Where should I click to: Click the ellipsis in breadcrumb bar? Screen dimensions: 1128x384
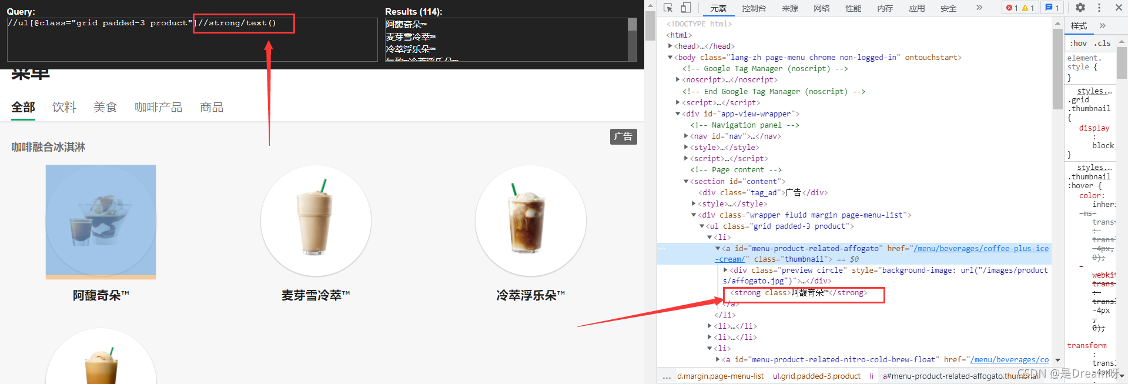pos(667,376)
